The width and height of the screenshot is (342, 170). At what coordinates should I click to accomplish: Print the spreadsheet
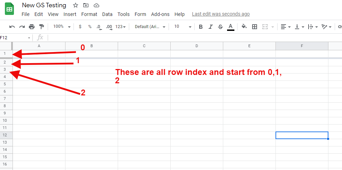tap(32, 27)
